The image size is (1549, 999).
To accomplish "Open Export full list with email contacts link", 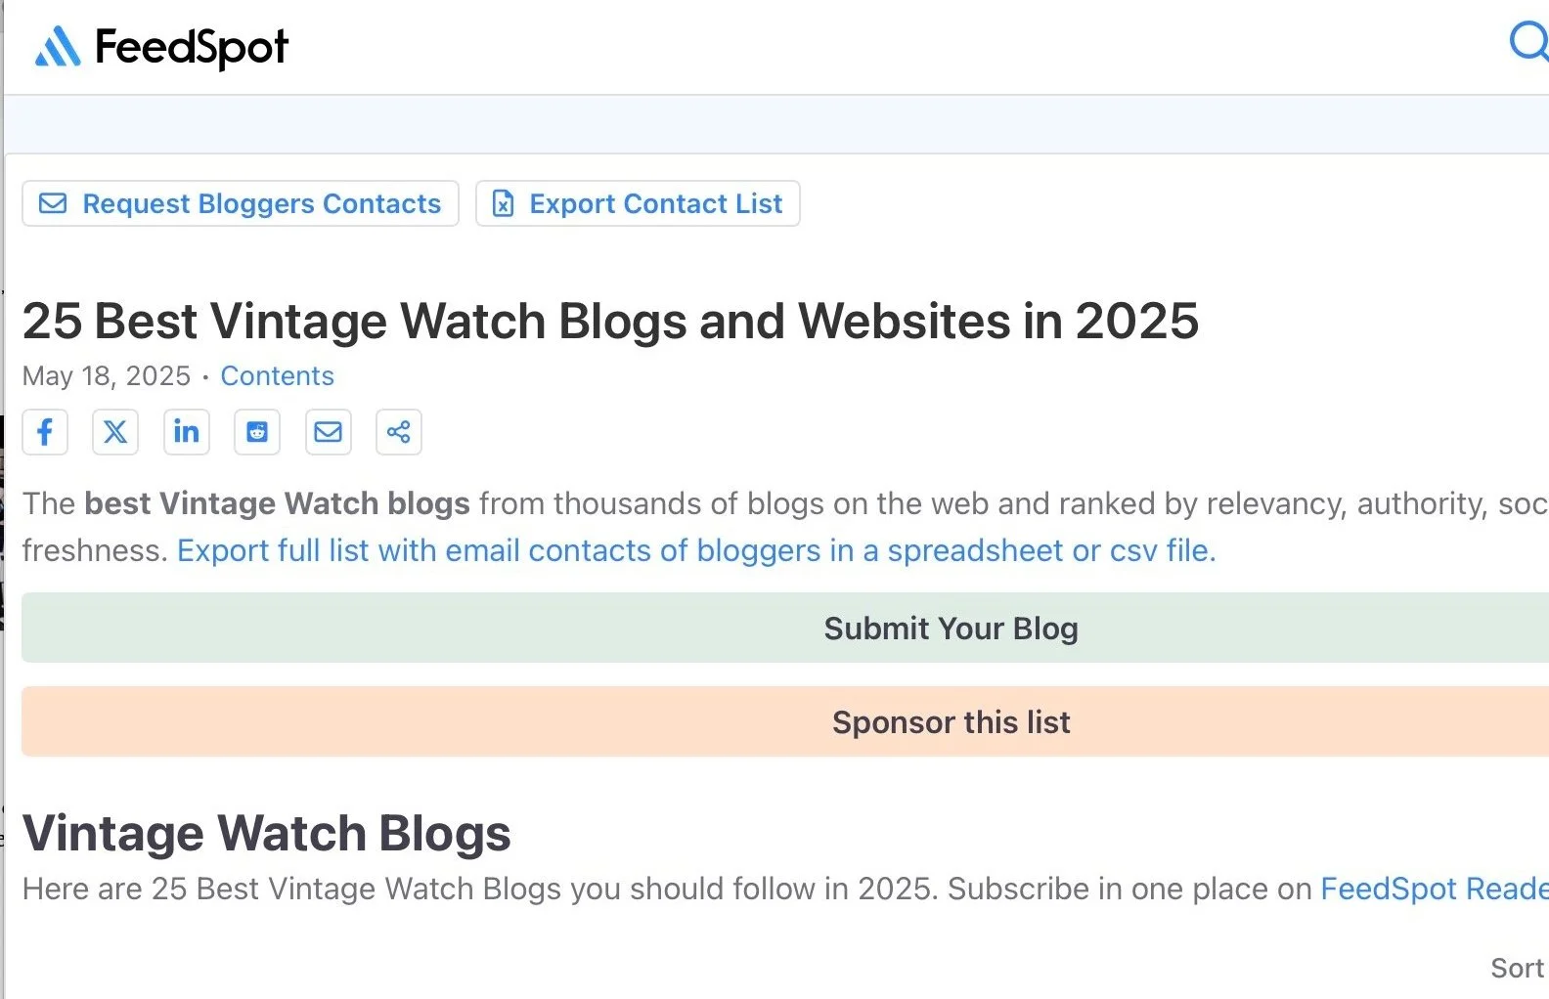I will click(x=696, y=551).
